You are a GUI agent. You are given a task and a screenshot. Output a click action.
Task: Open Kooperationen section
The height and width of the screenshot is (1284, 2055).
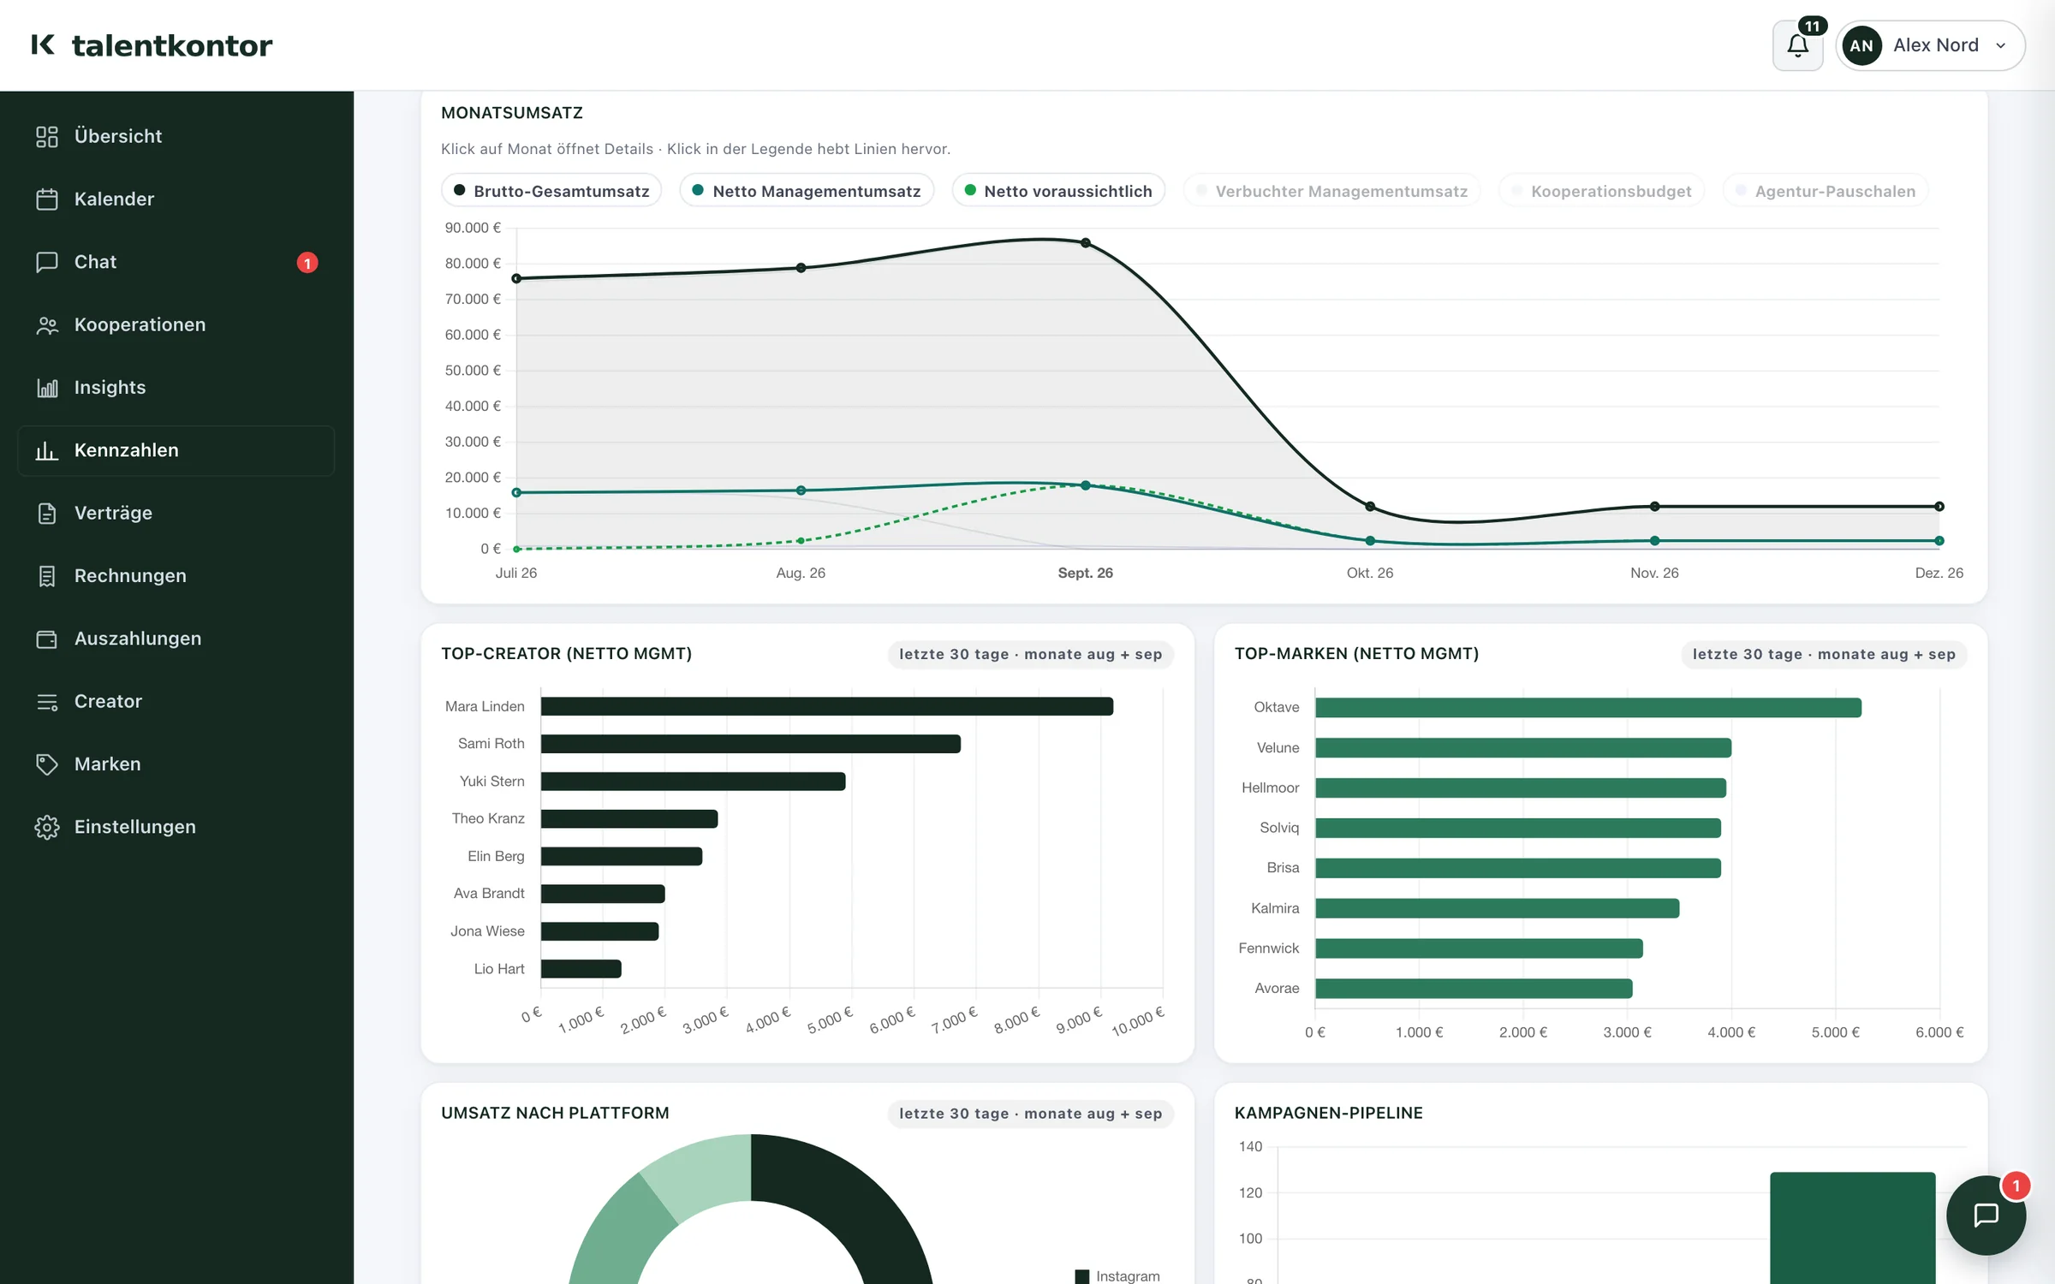(x=176, y=324)
